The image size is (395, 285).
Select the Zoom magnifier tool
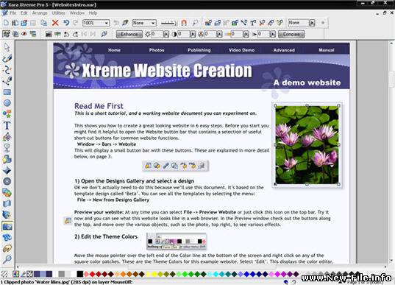point(7,259)
